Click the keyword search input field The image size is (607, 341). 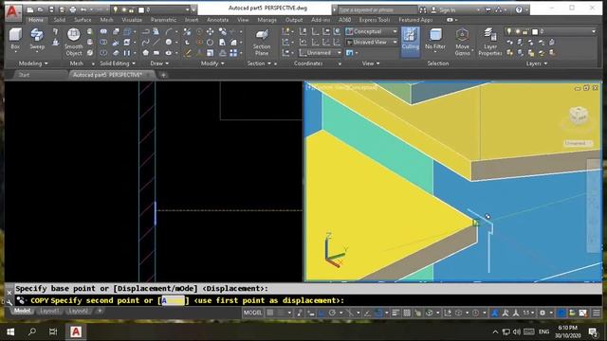tap(377, 9)
